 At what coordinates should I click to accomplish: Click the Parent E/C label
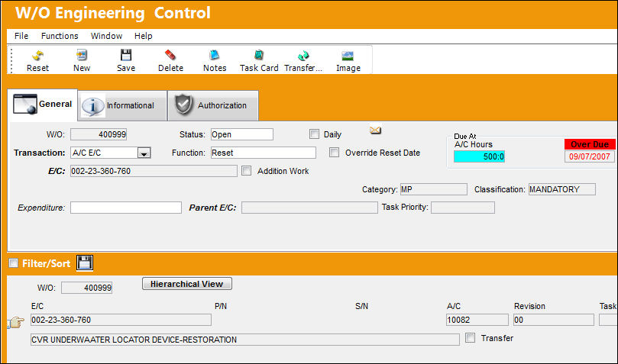[213, 208]
